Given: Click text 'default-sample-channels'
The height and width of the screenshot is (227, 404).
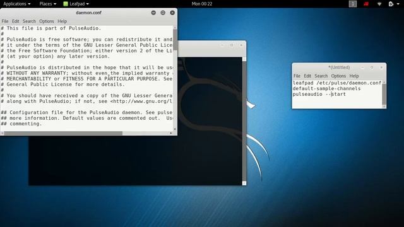Looking at the screenshot, I should (327, 88).
